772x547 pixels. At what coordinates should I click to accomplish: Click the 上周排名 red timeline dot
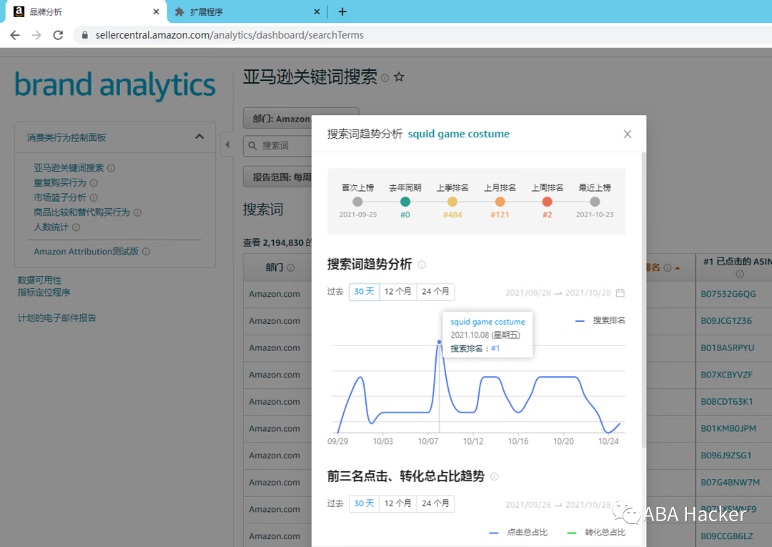point(547,202)
